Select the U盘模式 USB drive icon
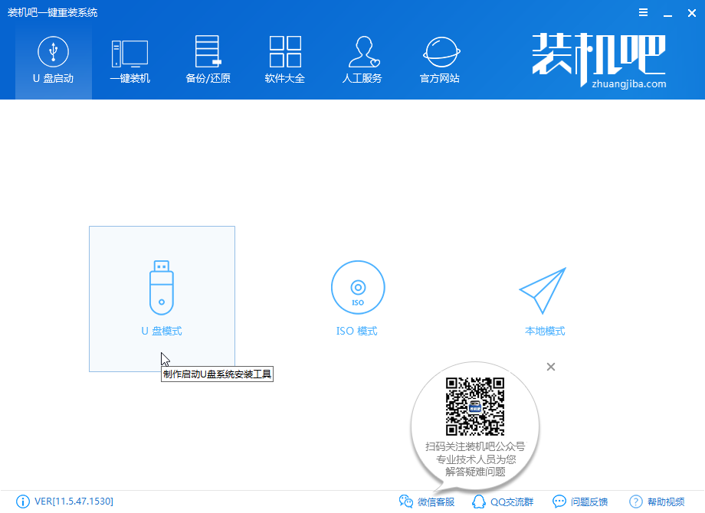 [162, 286]
